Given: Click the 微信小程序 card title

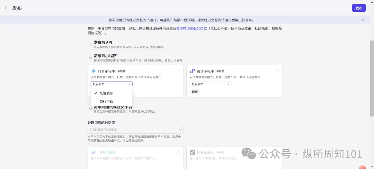Looking at the screenshot, I should point(205,71).
